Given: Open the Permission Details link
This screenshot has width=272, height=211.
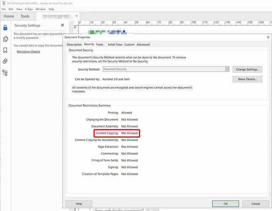Looking at the screenshot, I should [x=28, y=51].
